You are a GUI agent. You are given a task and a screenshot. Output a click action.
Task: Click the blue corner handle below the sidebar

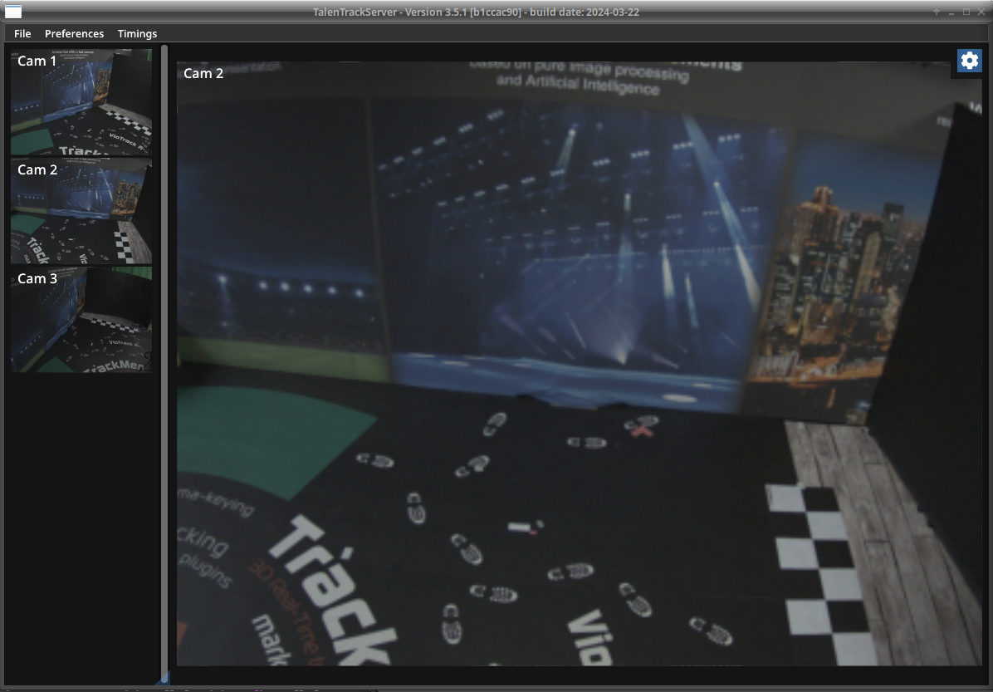164,679
